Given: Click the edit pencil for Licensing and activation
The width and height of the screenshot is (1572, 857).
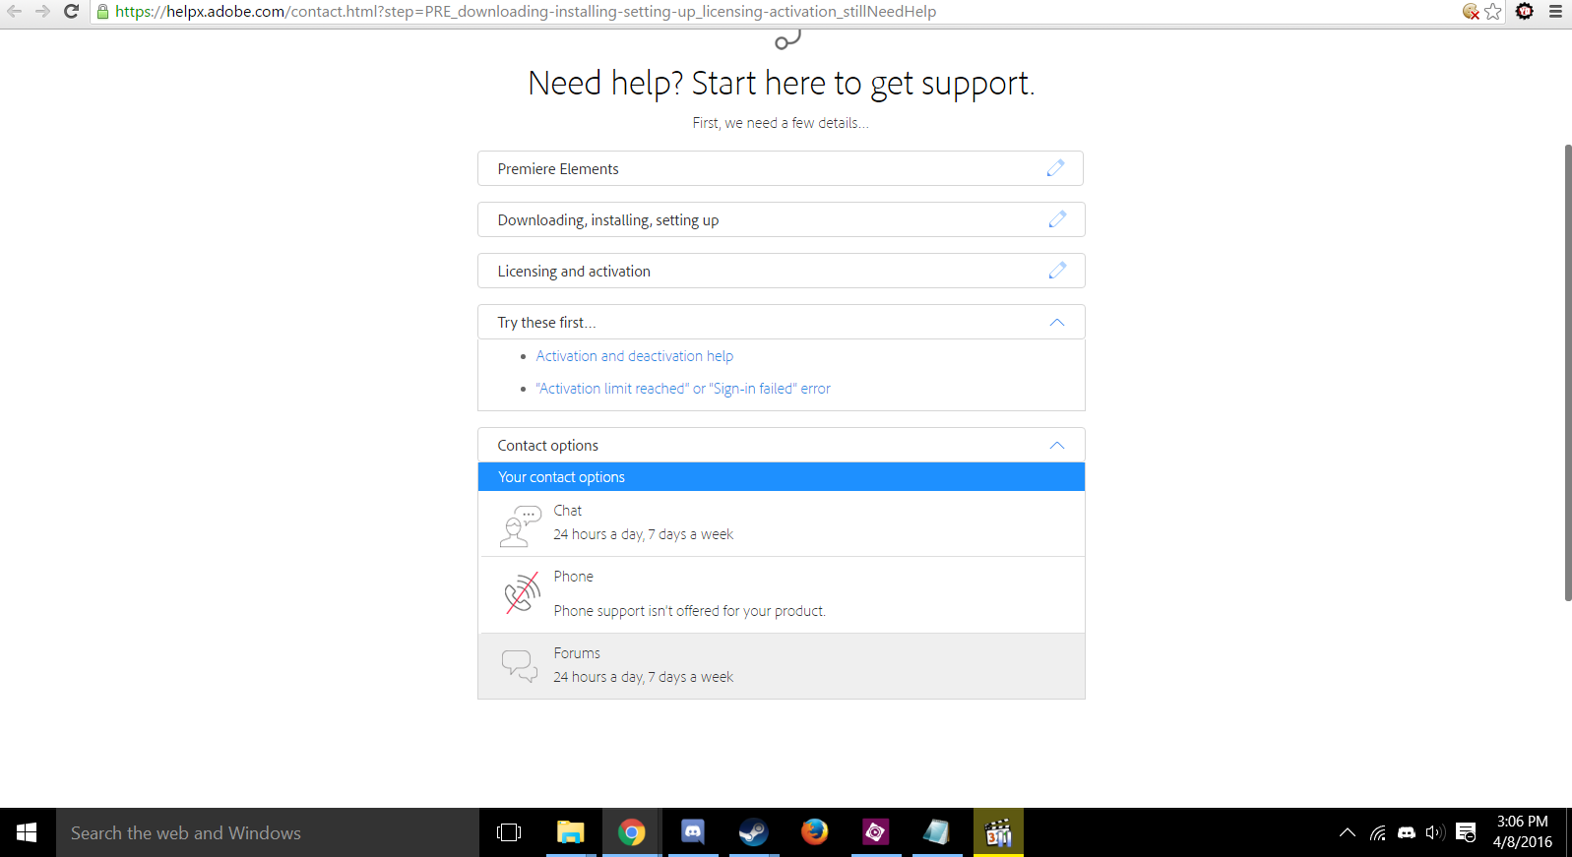Looking at the screenshot, I should click(1057, 271).
